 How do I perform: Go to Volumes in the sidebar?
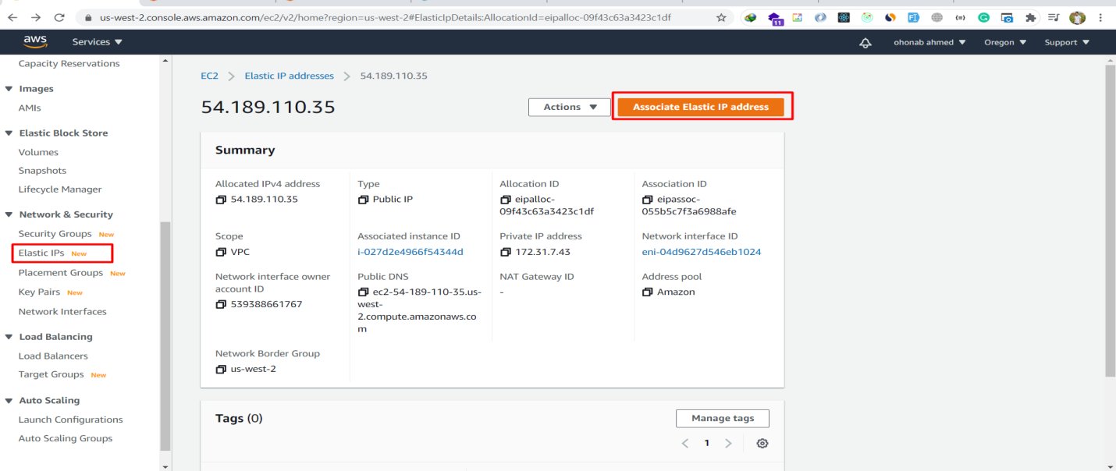pos(38,152)
